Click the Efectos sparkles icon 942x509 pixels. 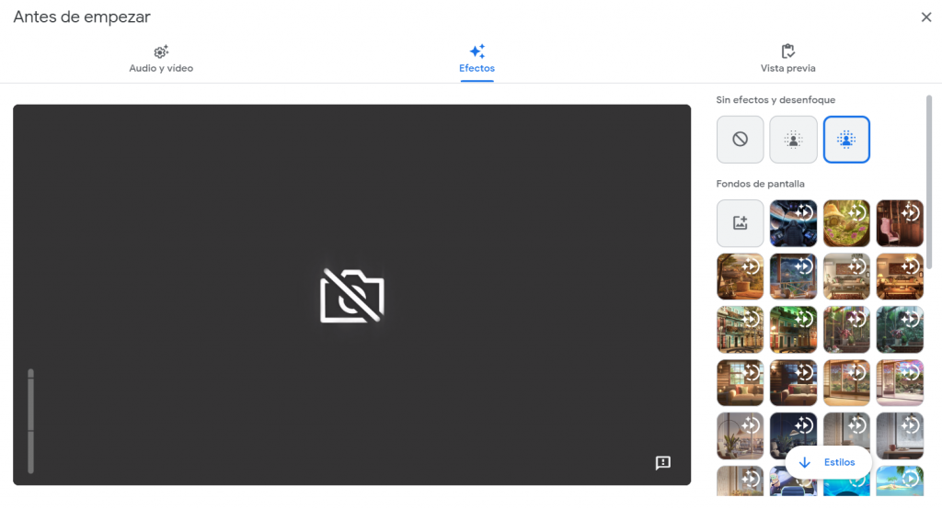tap(477, 51)
